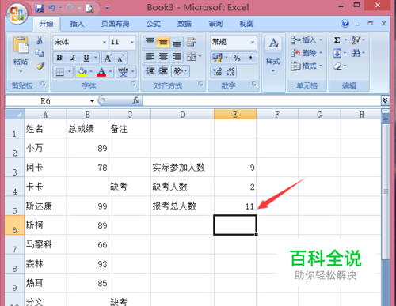Expand the formula bar
The height and width of the screenshot is (306, 396).
[385, 100]
